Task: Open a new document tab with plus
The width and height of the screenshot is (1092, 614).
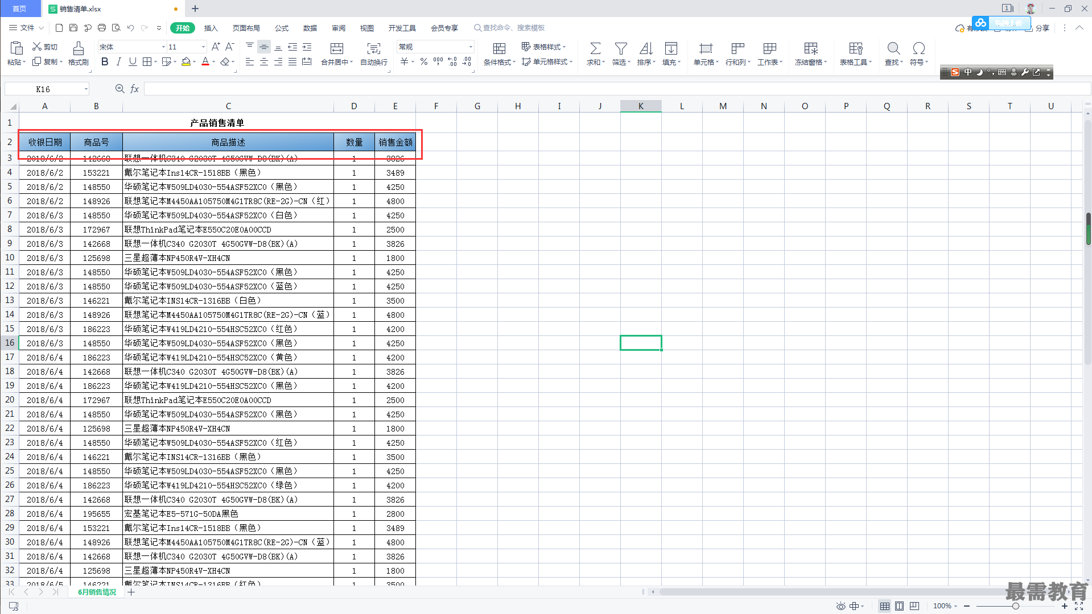Action: 195,9
